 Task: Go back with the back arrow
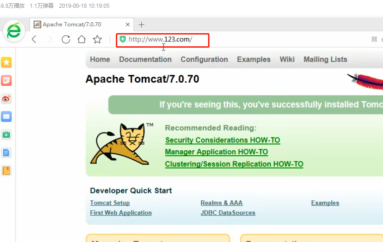34,40
